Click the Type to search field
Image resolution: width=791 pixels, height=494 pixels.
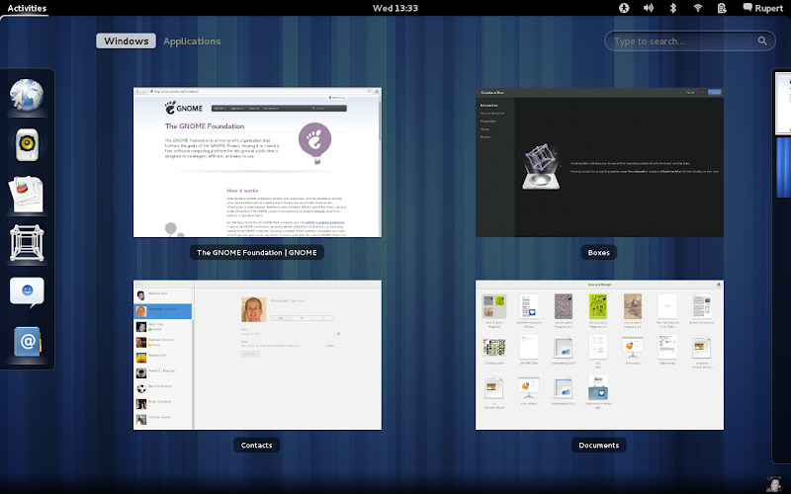click(x=689, y=41)
